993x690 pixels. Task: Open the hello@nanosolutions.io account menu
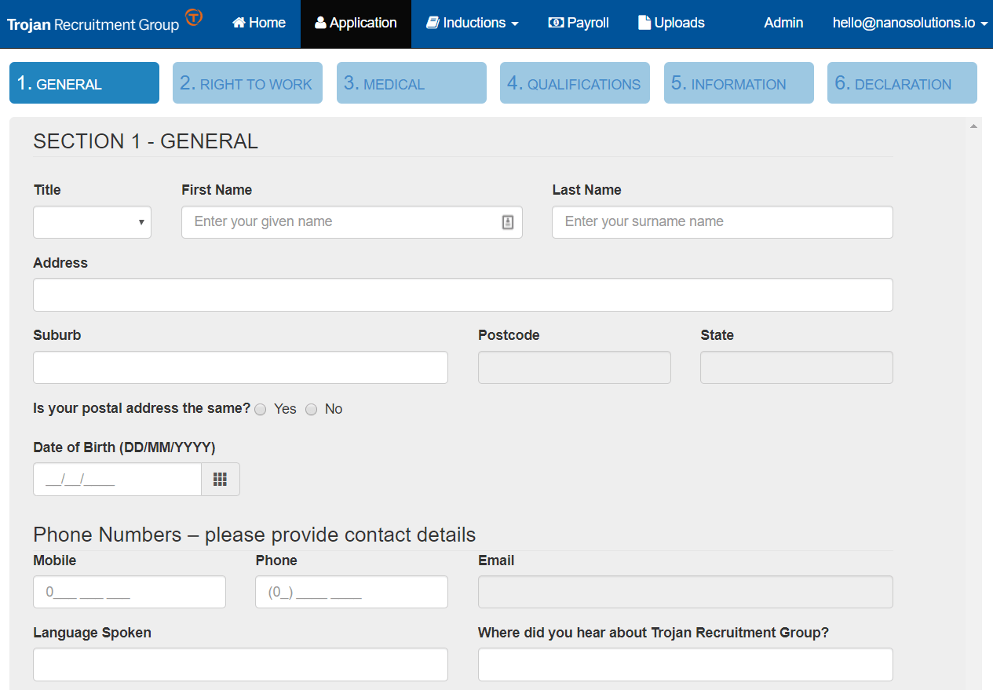[x=910, y=23]
